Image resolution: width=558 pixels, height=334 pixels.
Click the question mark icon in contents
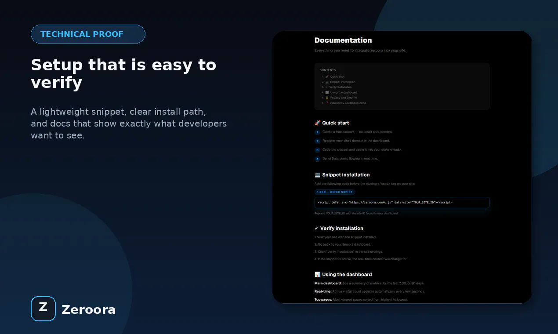327,103
